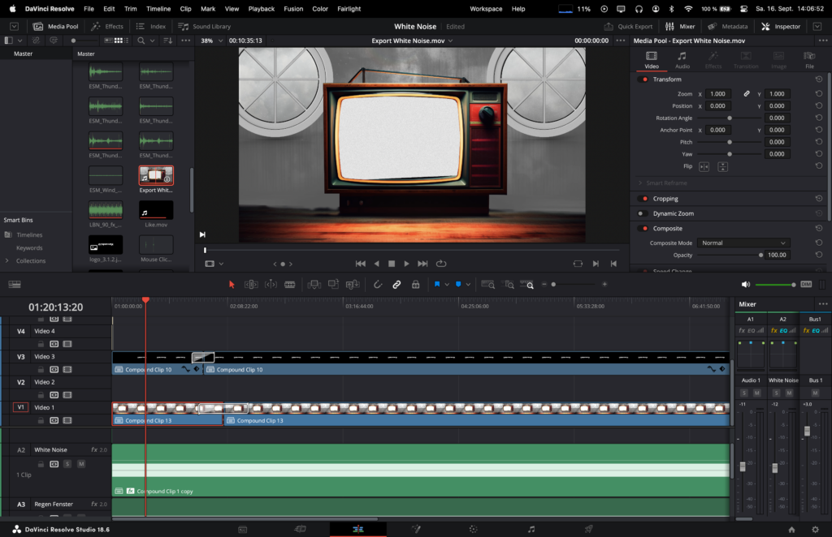This screenshot has width=832, height=537.
Task: Open the Workspace menu
Action: point(486,9)
